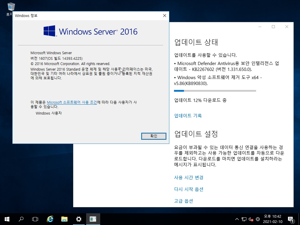Open Task View on the taskbar
The height and width of the screenshot is (225, 300).
[x=35, y=219]
